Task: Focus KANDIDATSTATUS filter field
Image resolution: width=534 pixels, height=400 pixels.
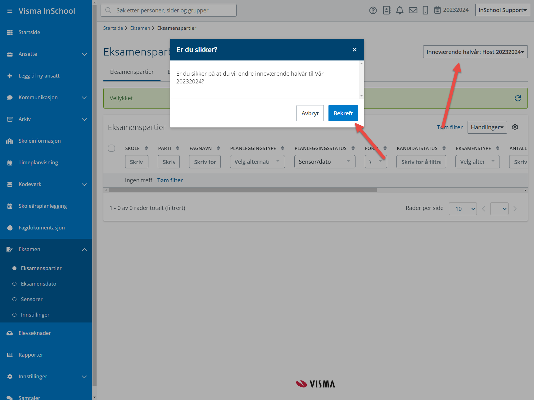Action: pyautogui.click(x=421, y=162)
